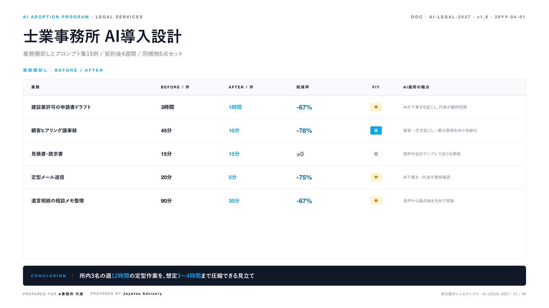This screenshot has height=308, width=549.
Task: Click the 5分 after value
Action: tap(233, 177)
